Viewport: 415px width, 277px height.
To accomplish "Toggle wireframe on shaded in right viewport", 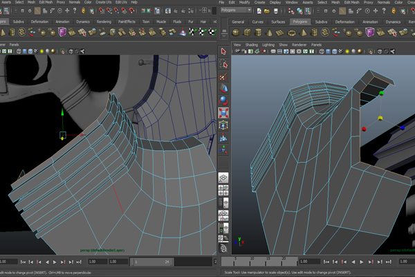I will coord(335,51).
